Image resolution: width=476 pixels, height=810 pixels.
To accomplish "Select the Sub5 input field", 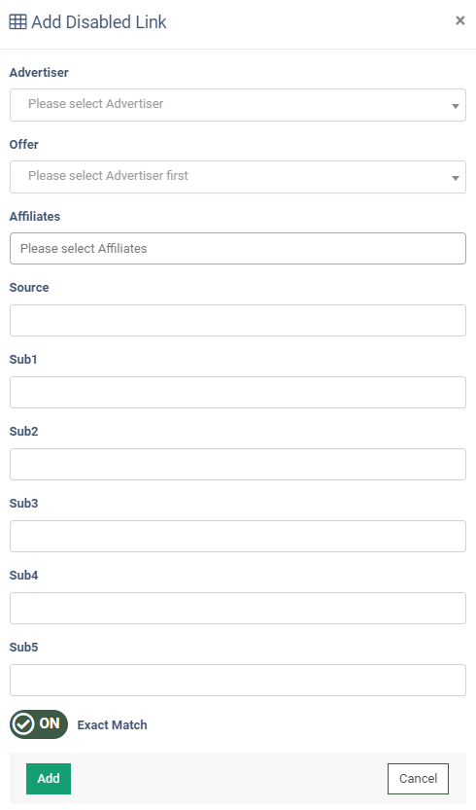I will tap(238, 680).
